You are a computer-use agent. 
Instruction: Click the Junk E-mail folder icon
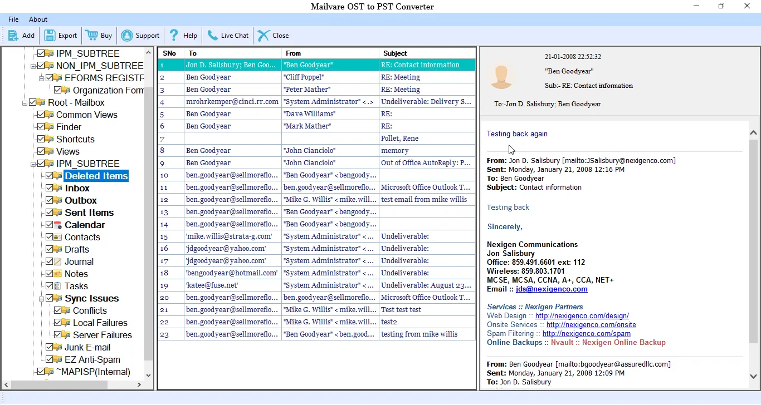coord(57,347)
